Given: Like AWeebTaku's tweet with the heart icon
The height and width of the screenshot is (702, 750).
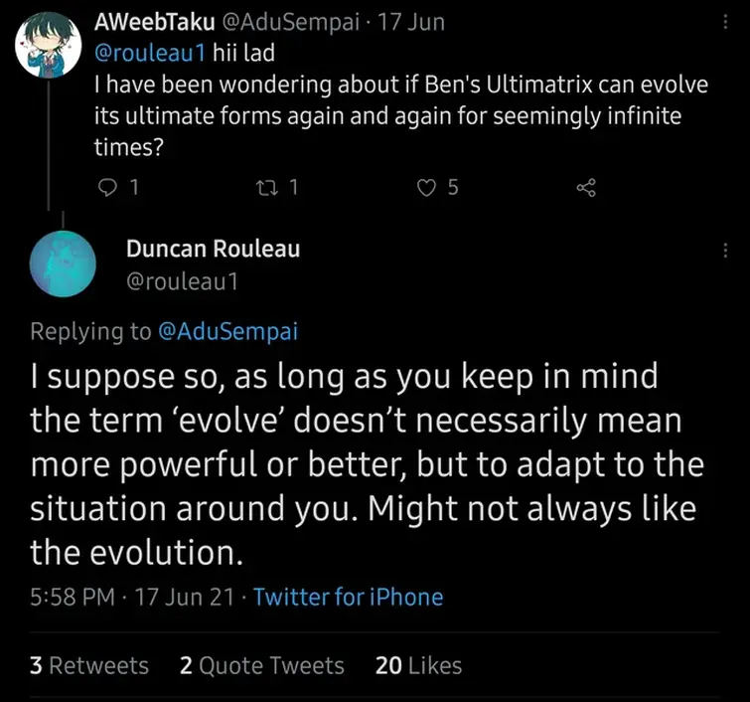Looking at the screenshot, I should 427,186.
